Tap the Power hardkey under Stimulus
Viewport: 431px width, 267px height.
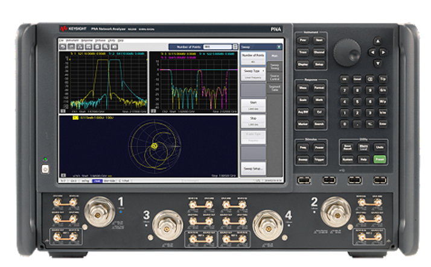[319, 147]
